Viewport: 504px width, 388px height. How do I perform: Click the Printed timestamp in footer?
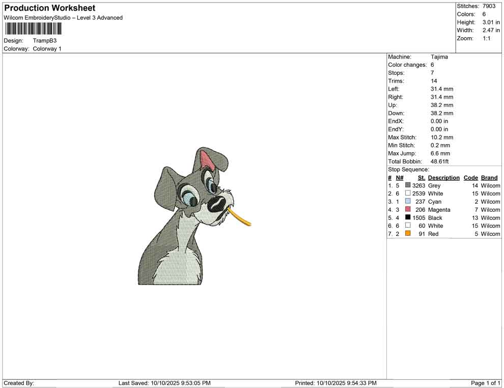tap(335, 383)
